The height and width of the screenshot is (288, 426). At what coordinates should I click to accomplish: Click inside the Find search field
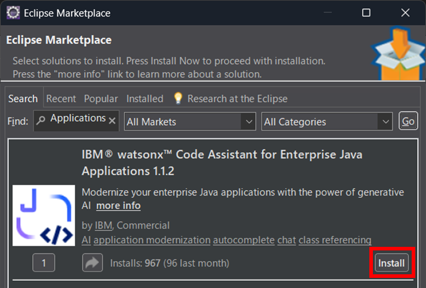pos(76,119)
